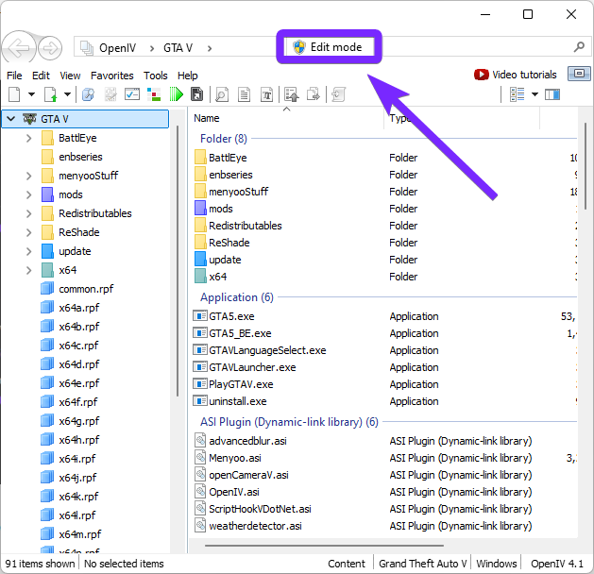Select enbseries in the folder tree
Screen dimensions: 594x574
pyautogui.click(x=80, y=157)
